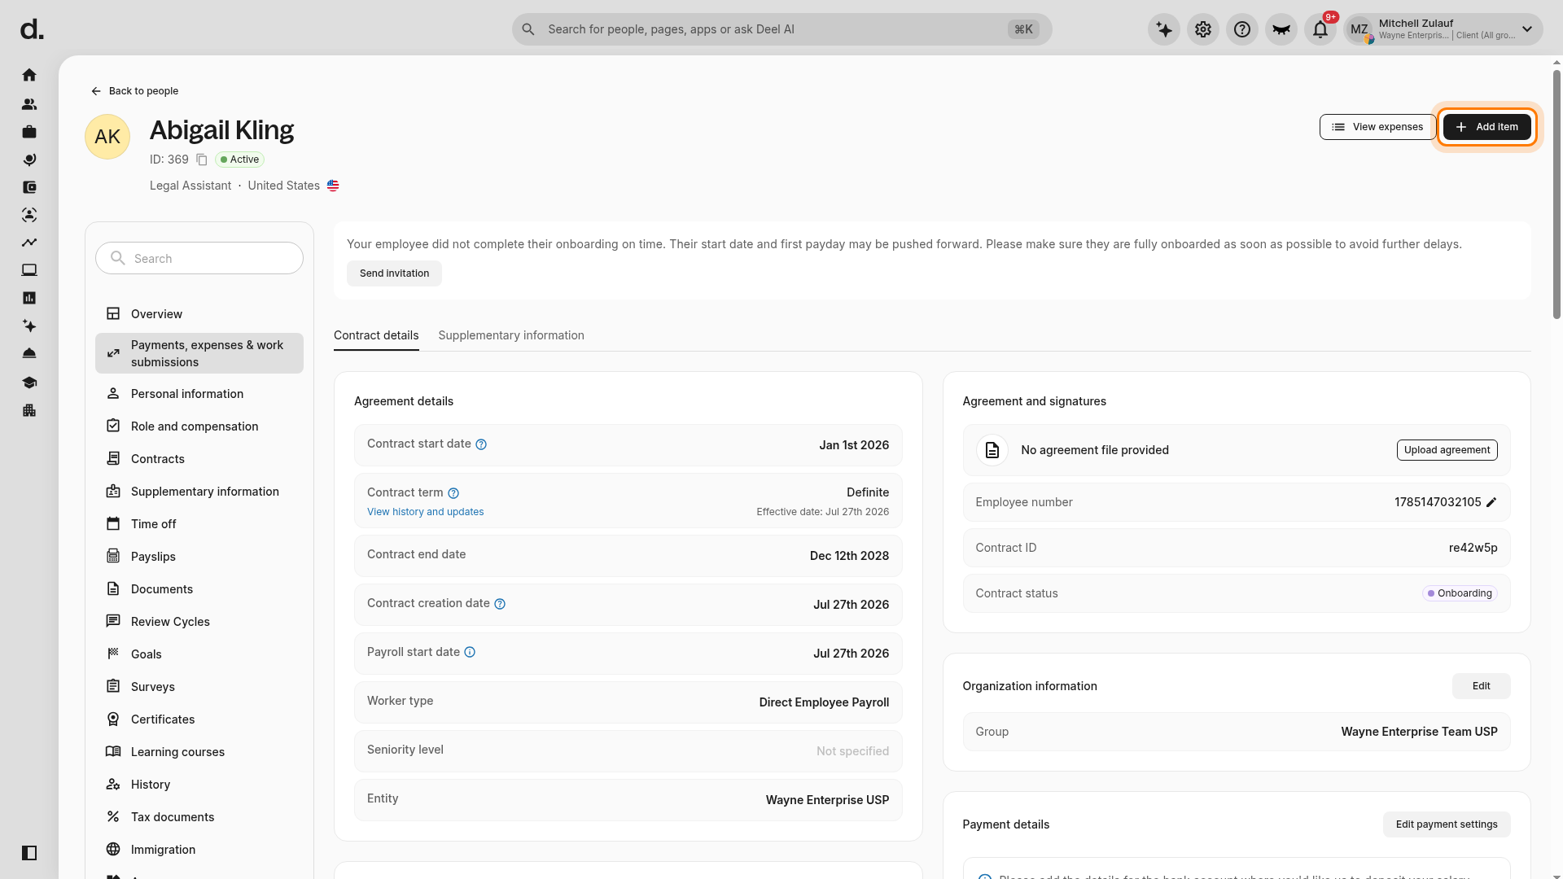Viewport: 1563px width, 879px height.
Task: Select the Contract details tab
Action: pos(376,335)
